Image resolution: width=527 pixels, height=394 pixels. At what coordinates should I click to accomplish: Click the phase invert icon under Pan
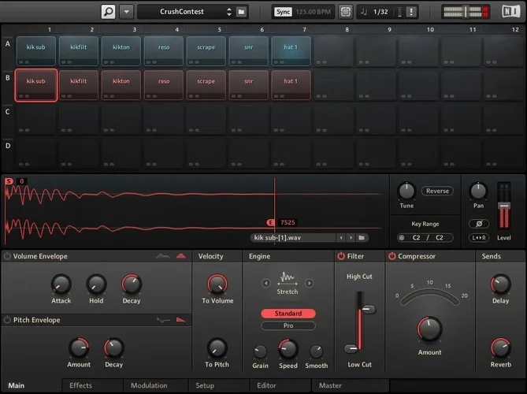tap(478, 223)
